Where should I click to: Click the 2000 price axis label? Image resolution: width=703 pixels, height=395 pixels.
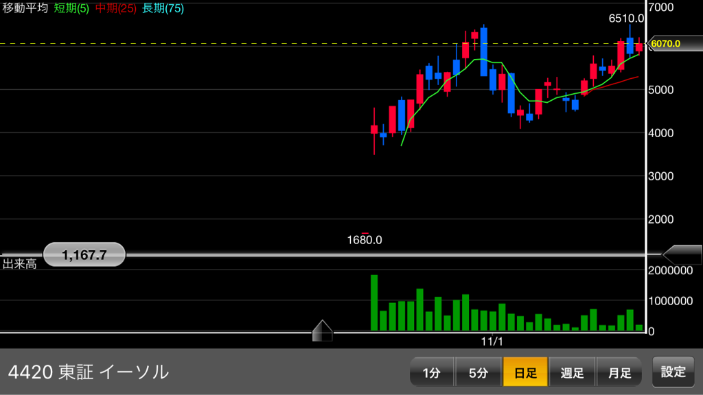661,219
